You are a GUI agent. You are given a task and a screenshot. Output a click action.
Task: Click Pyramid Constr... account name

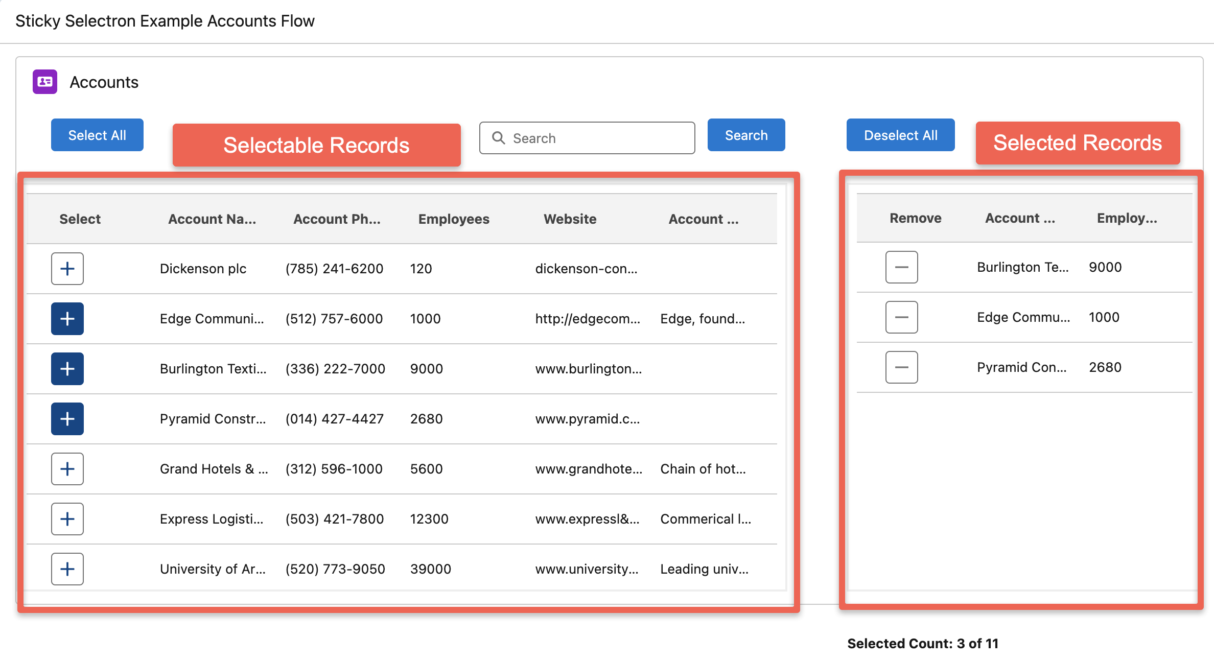coord(213,419)
